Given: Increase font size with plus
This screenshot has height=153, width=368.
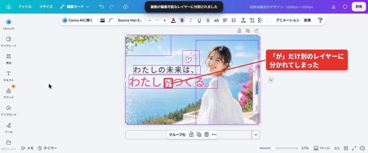Looking at the screenshot, I should tap(165, 20).
